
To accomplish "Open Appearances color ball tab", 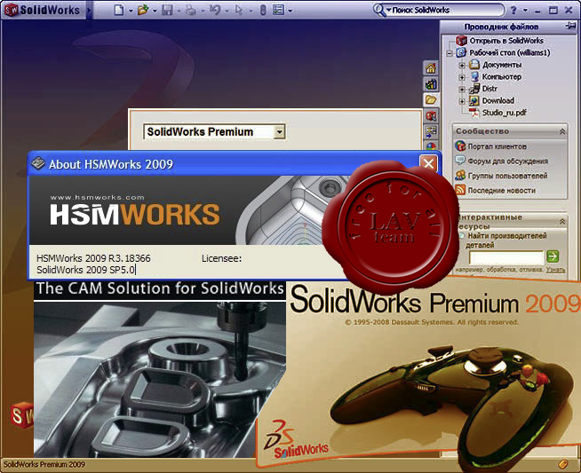I will [431, 146].
